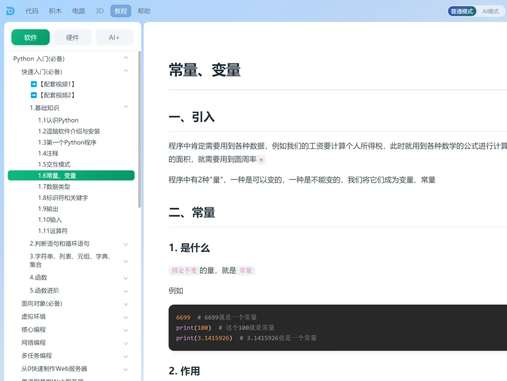Screen dimensions: 507x381
Task: Open the 【配套视频2】 link
Action: click(x=57, y=95)
